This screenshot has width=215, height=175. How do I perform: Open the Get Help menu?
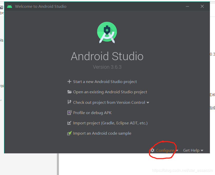pyautogui.click(x=191, y=150)
